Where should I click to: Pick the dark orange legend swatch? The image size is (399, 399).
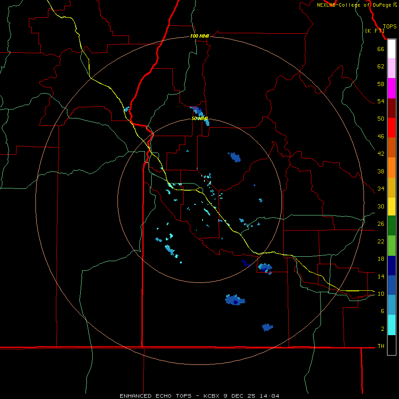click(x=391, y=147)
